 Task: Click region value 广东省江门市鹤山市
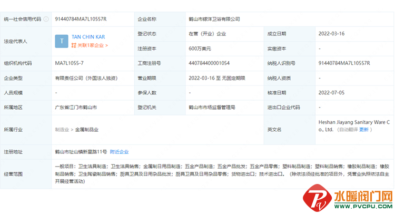tap(76, 108)
